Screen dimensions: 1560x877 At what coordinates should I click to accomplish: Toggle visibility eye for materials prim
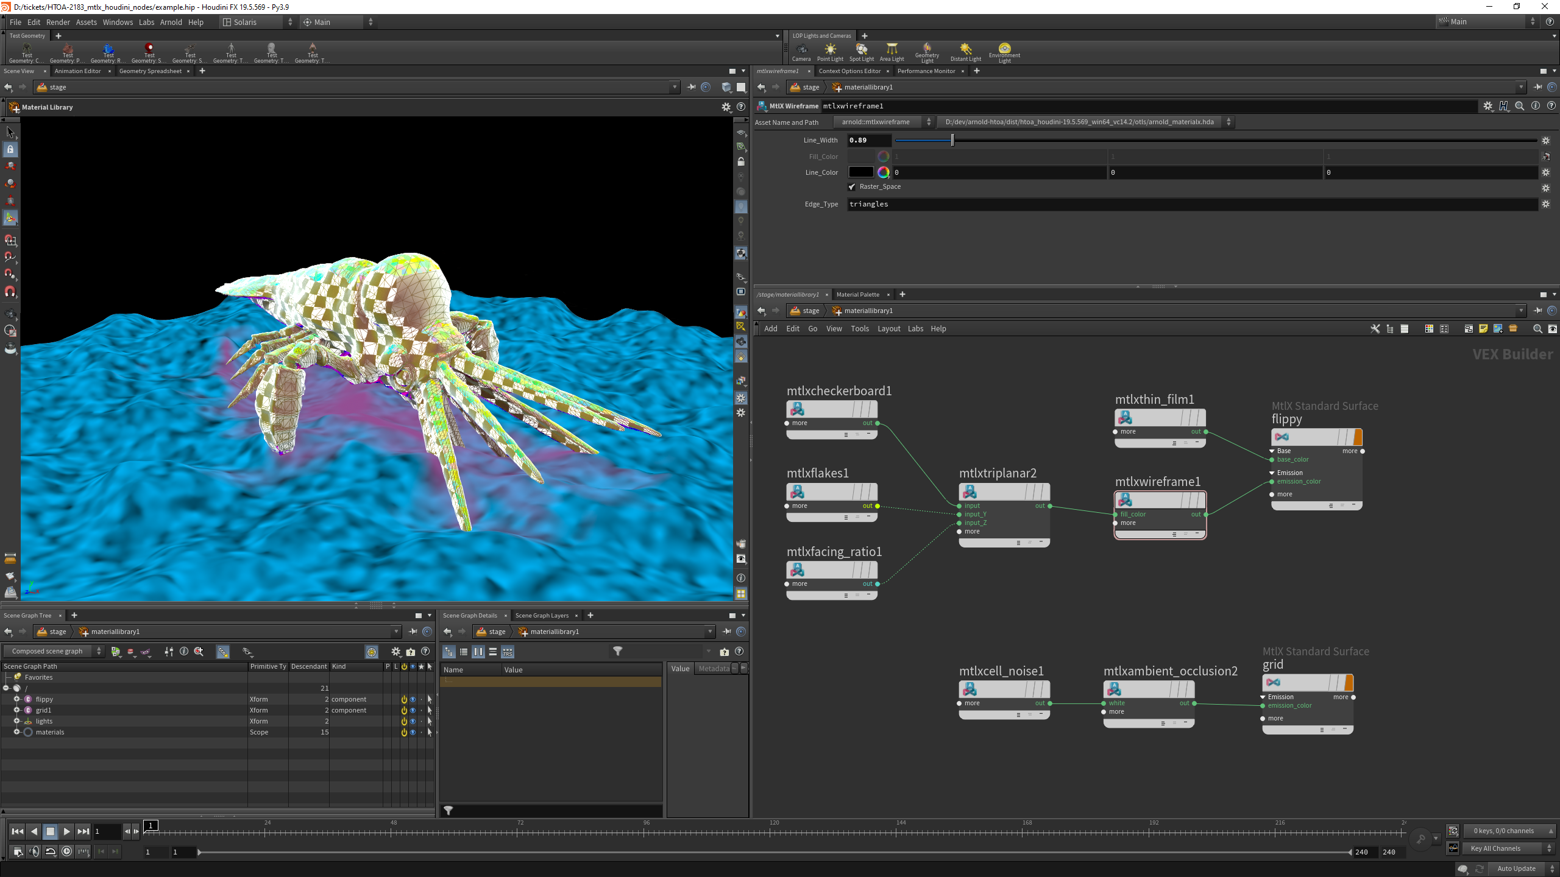click(x=413, y=732)
